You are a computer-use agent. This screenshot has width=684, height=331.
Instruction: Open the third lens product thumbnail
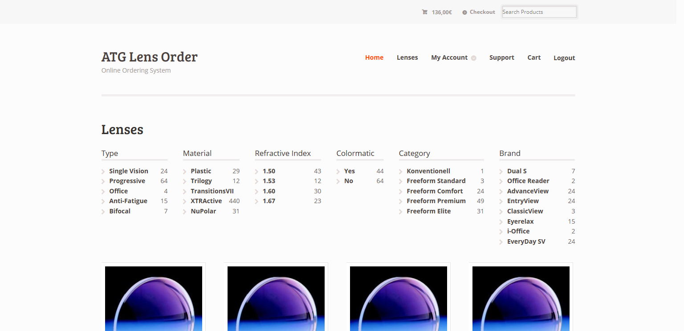[x=399, y=298]
